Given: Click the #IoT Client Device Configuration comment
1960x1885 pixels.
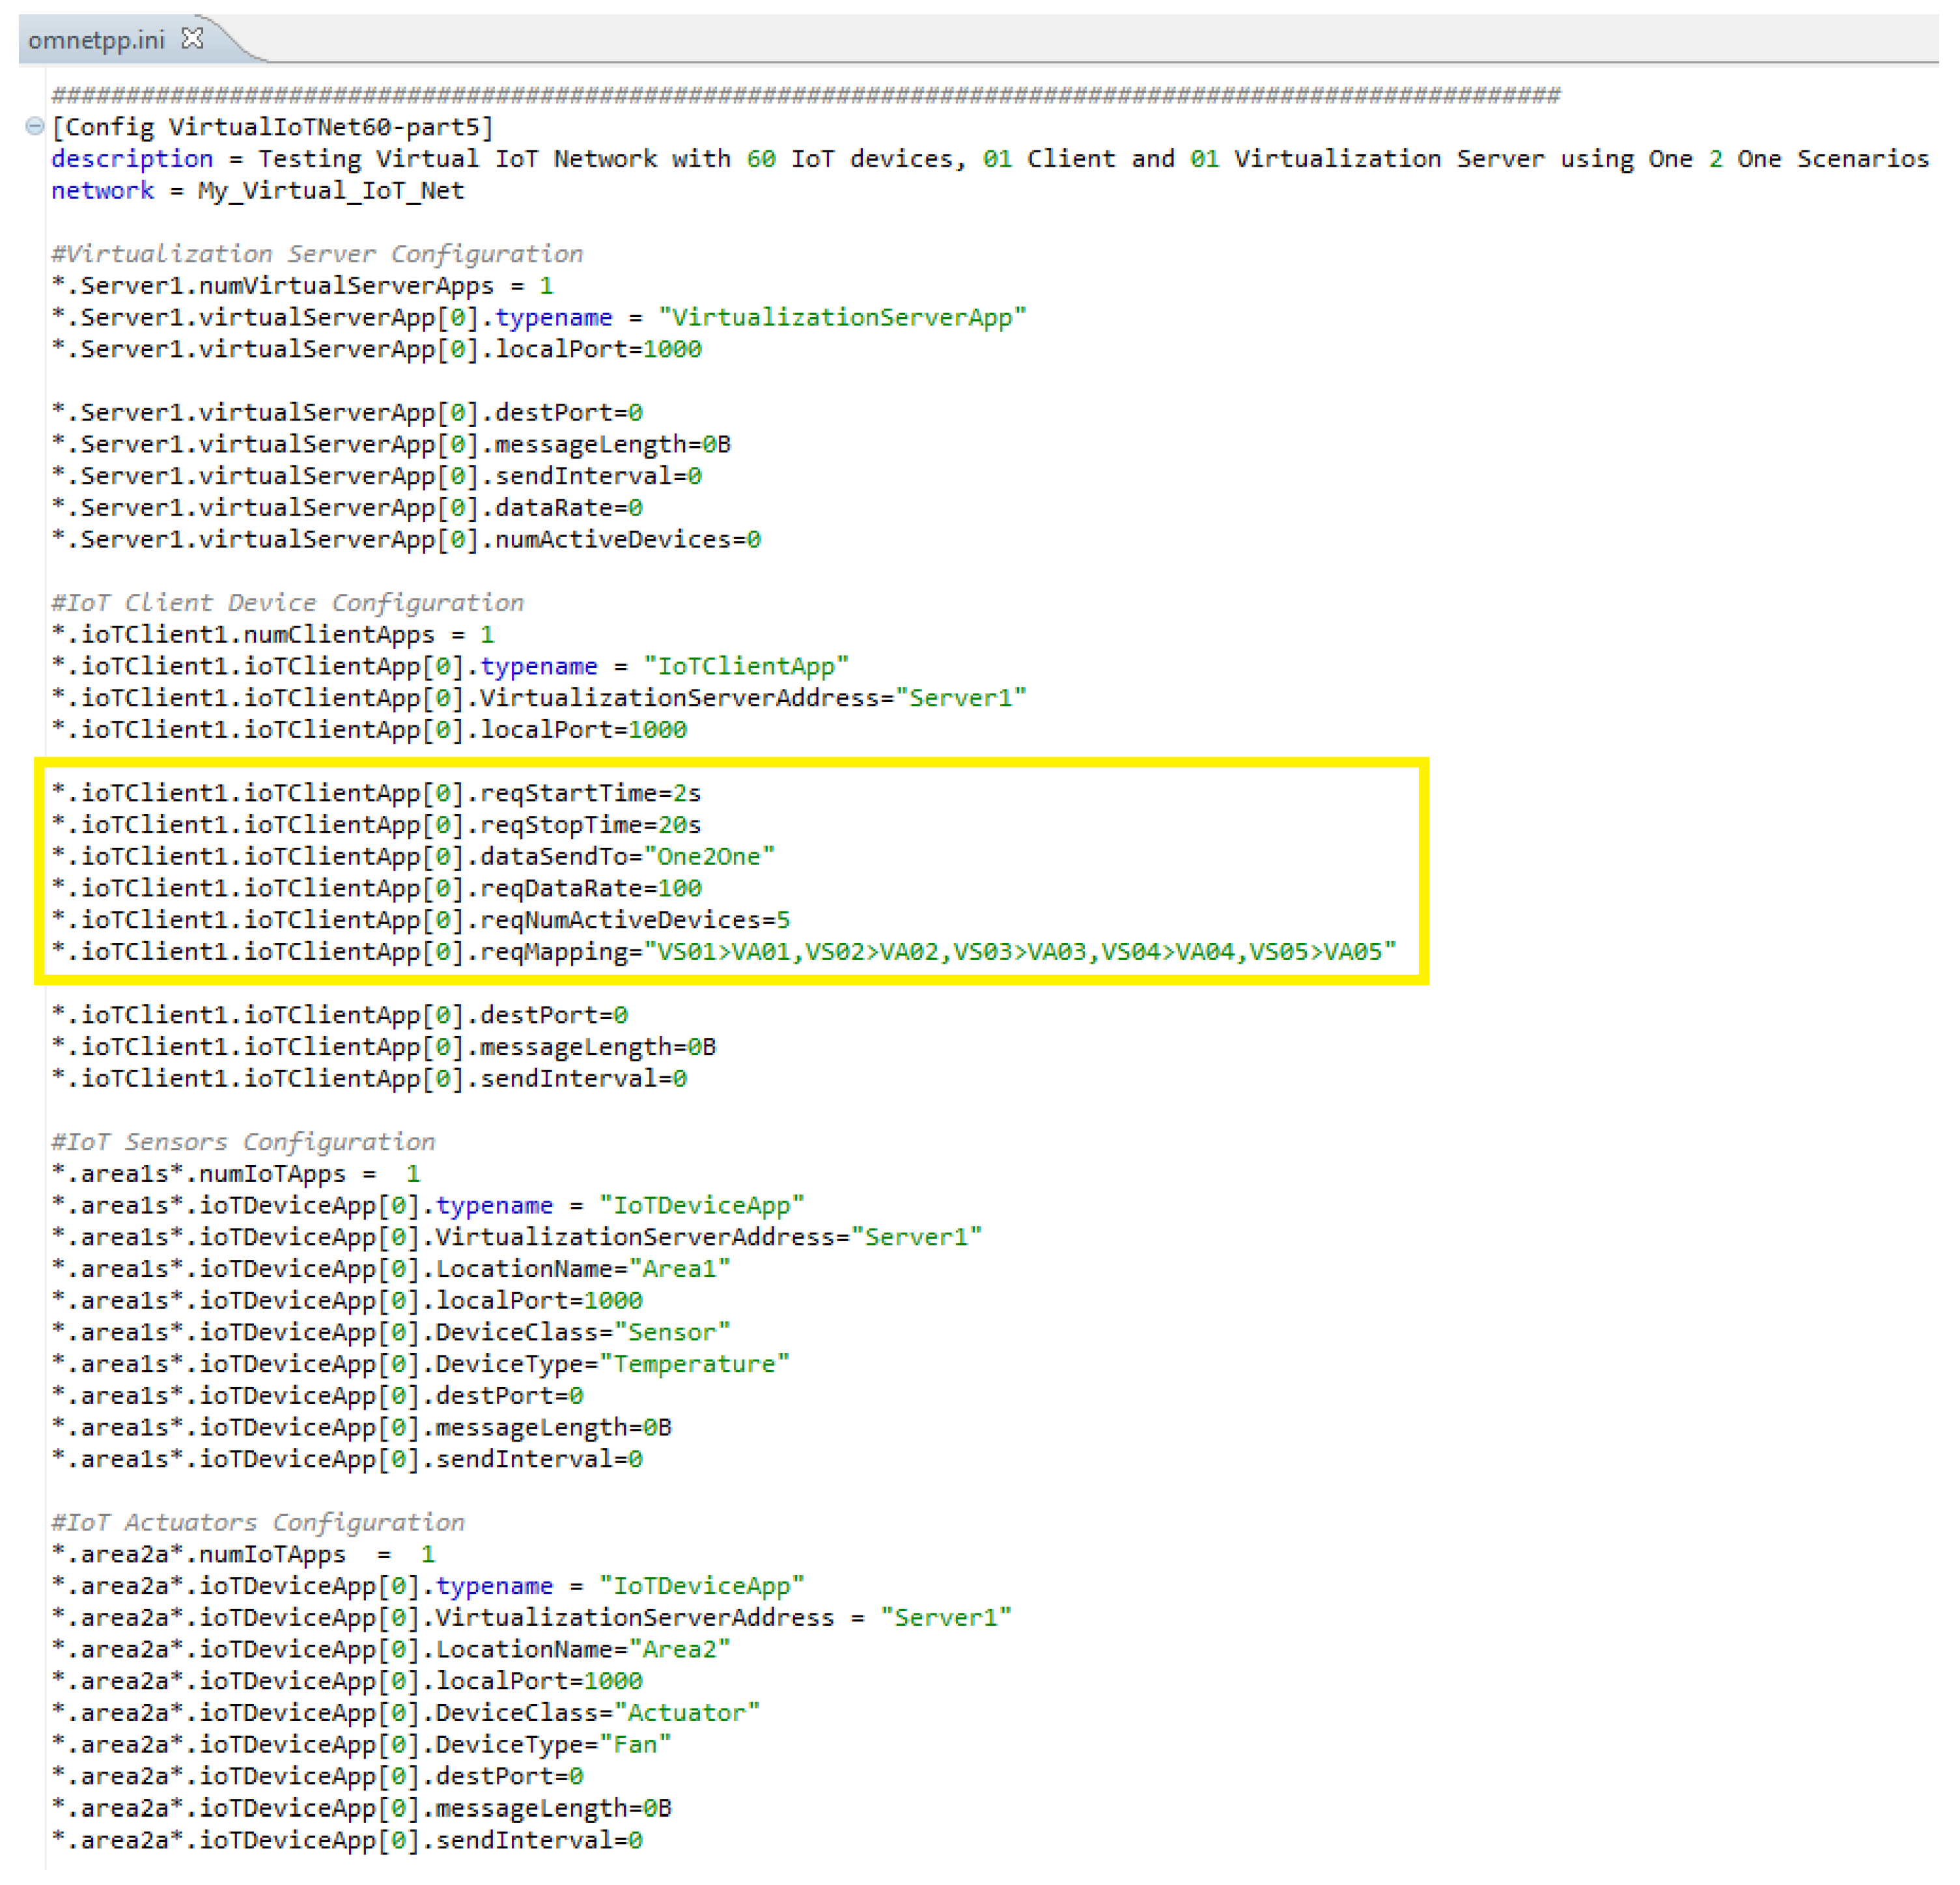Looking at the screenshot, I should (288, 603).
